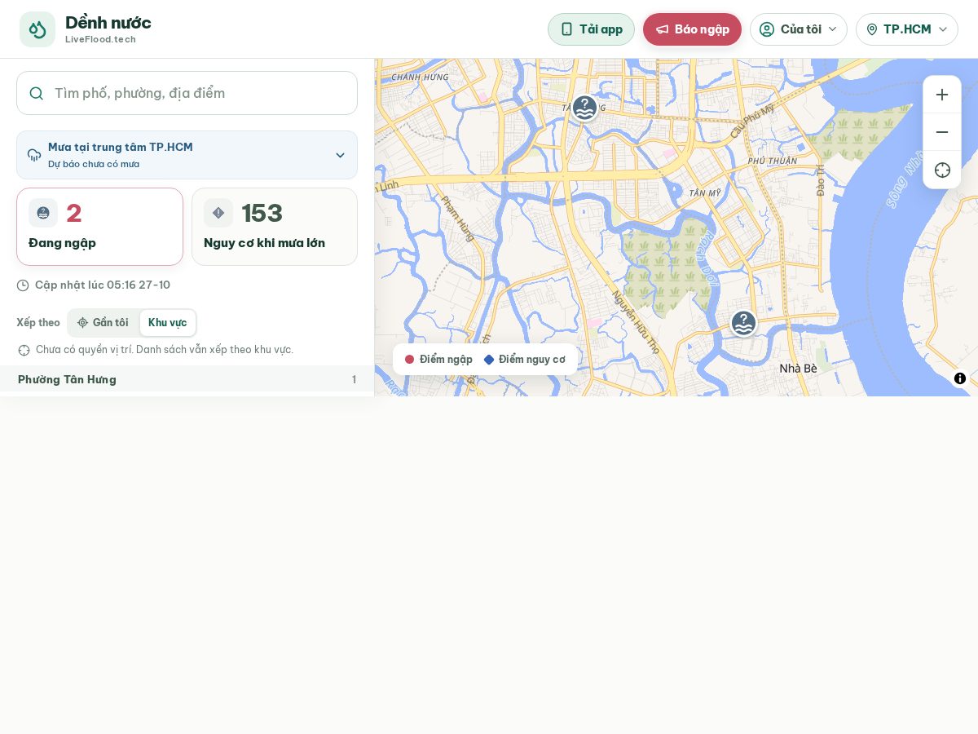Click the Cập nhật lúc 05:16 27-10 text
This screenshot has width=978, height=734.
[103, 285]
